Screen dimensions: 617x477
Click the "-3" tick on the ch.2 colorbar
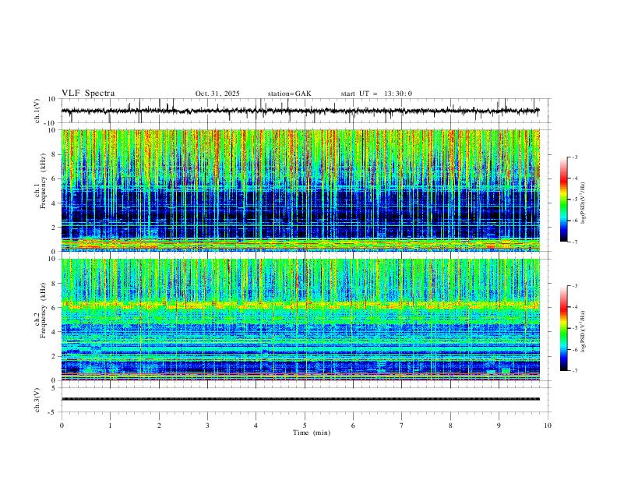pos(574,286)
